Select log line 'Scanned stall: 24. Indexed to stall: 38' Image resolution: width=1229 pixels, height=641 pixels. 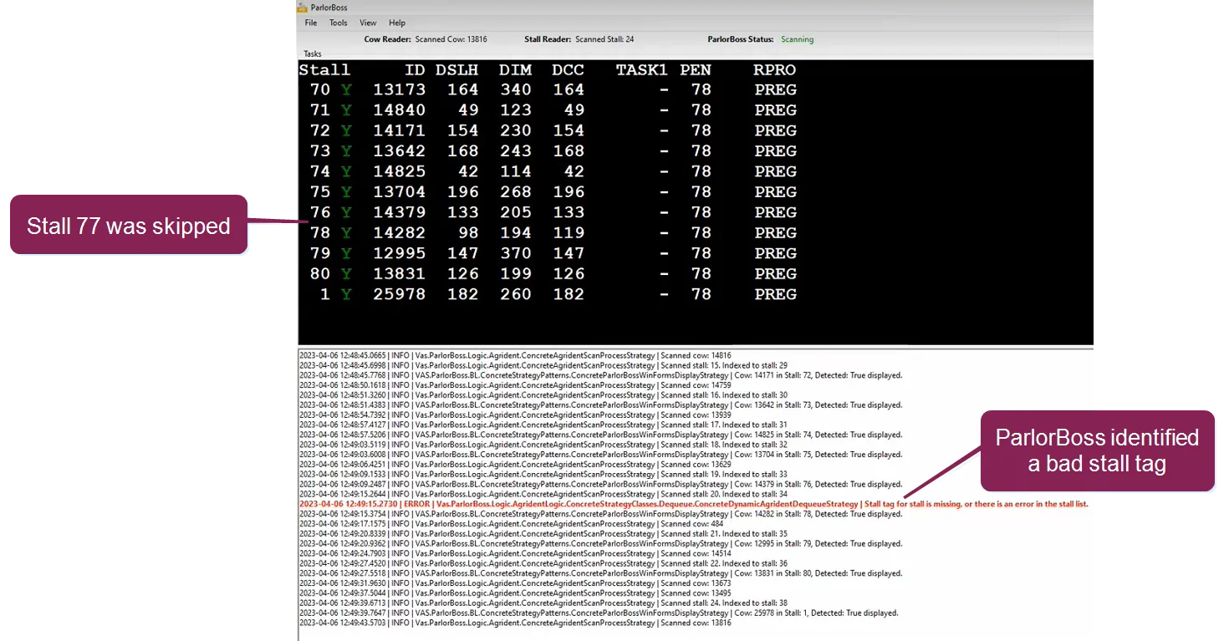543,603
